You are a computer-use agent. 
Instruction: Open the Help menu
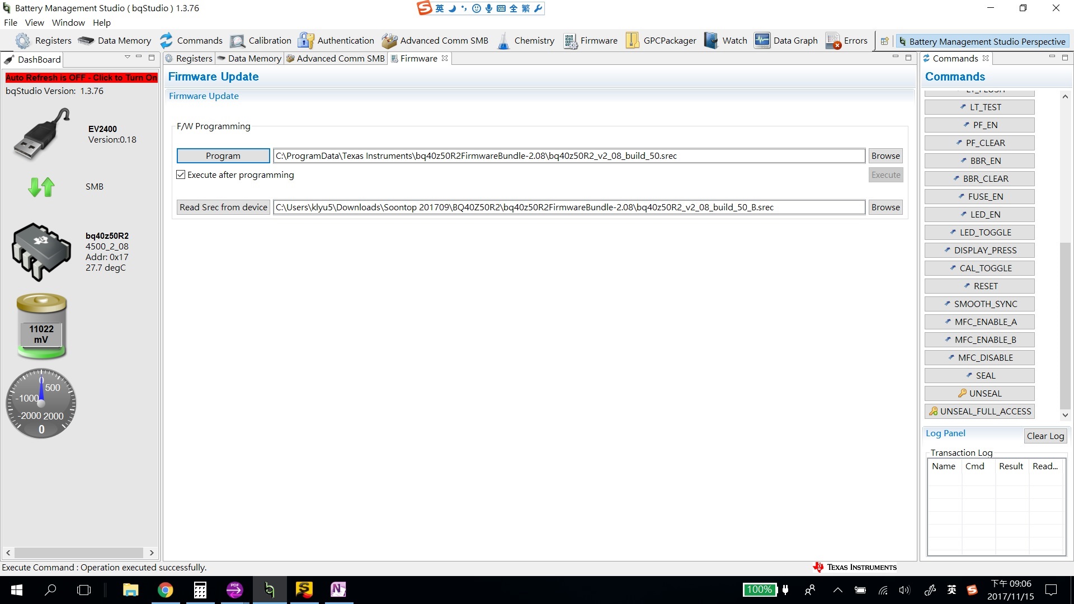point(102,23)
